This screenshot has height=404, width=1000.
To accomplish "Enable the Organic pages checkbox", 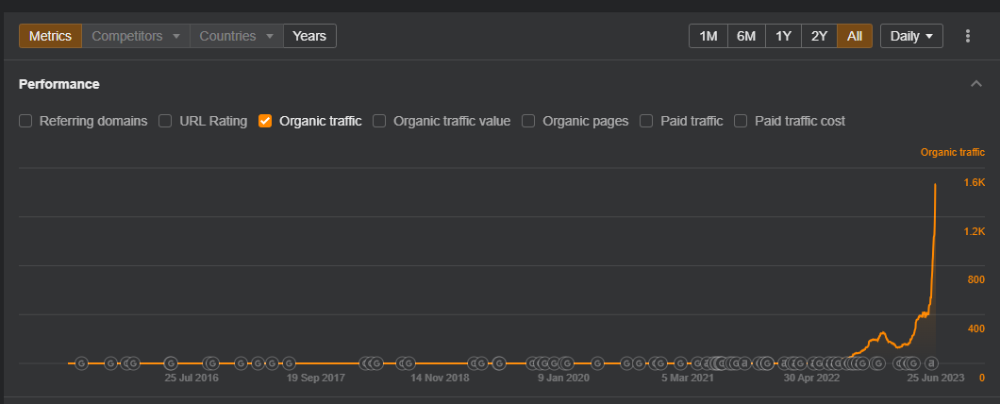I will pyautogui.click(x=528, y=121).
